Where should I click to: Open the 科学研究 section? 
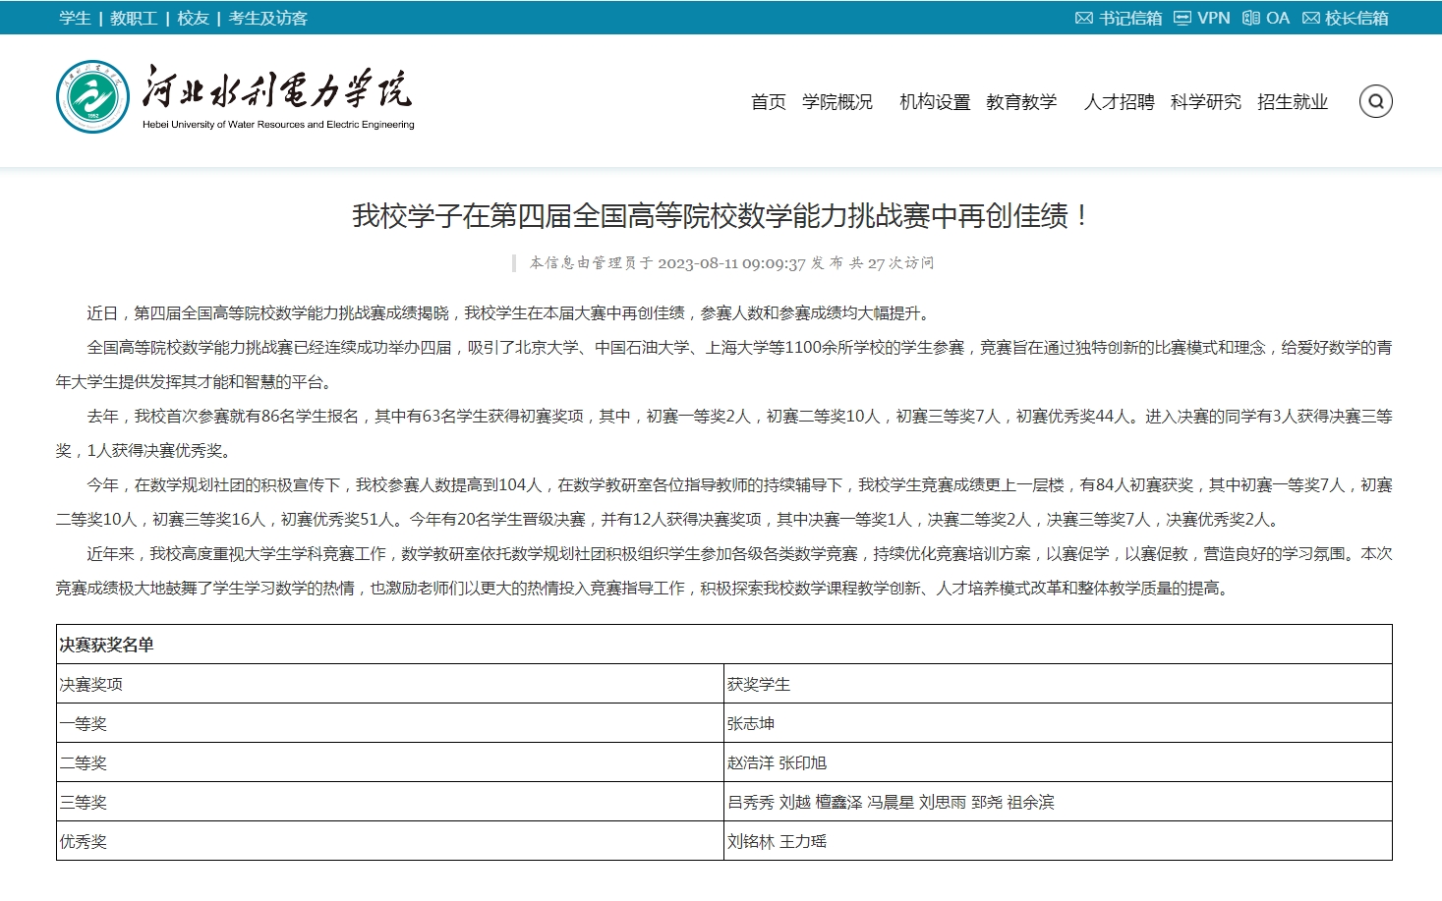point(1206,101)
